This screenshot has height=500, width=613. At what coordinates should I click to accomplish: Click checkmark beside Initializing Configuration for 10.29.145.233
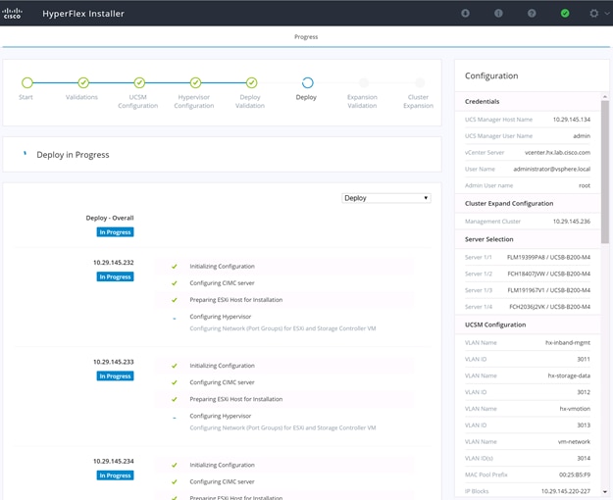click(175, 366)
